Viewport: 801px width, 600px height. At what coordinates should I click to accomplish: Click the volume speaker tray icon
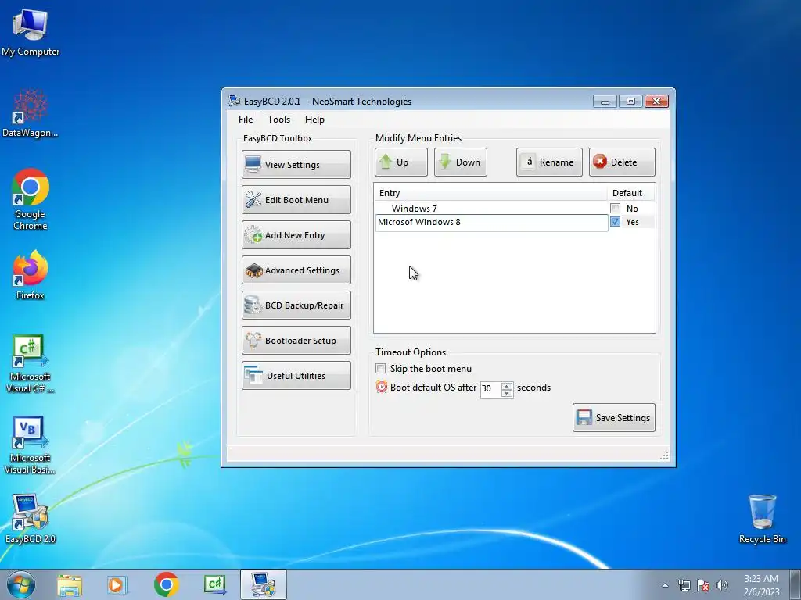pos(721,585)
